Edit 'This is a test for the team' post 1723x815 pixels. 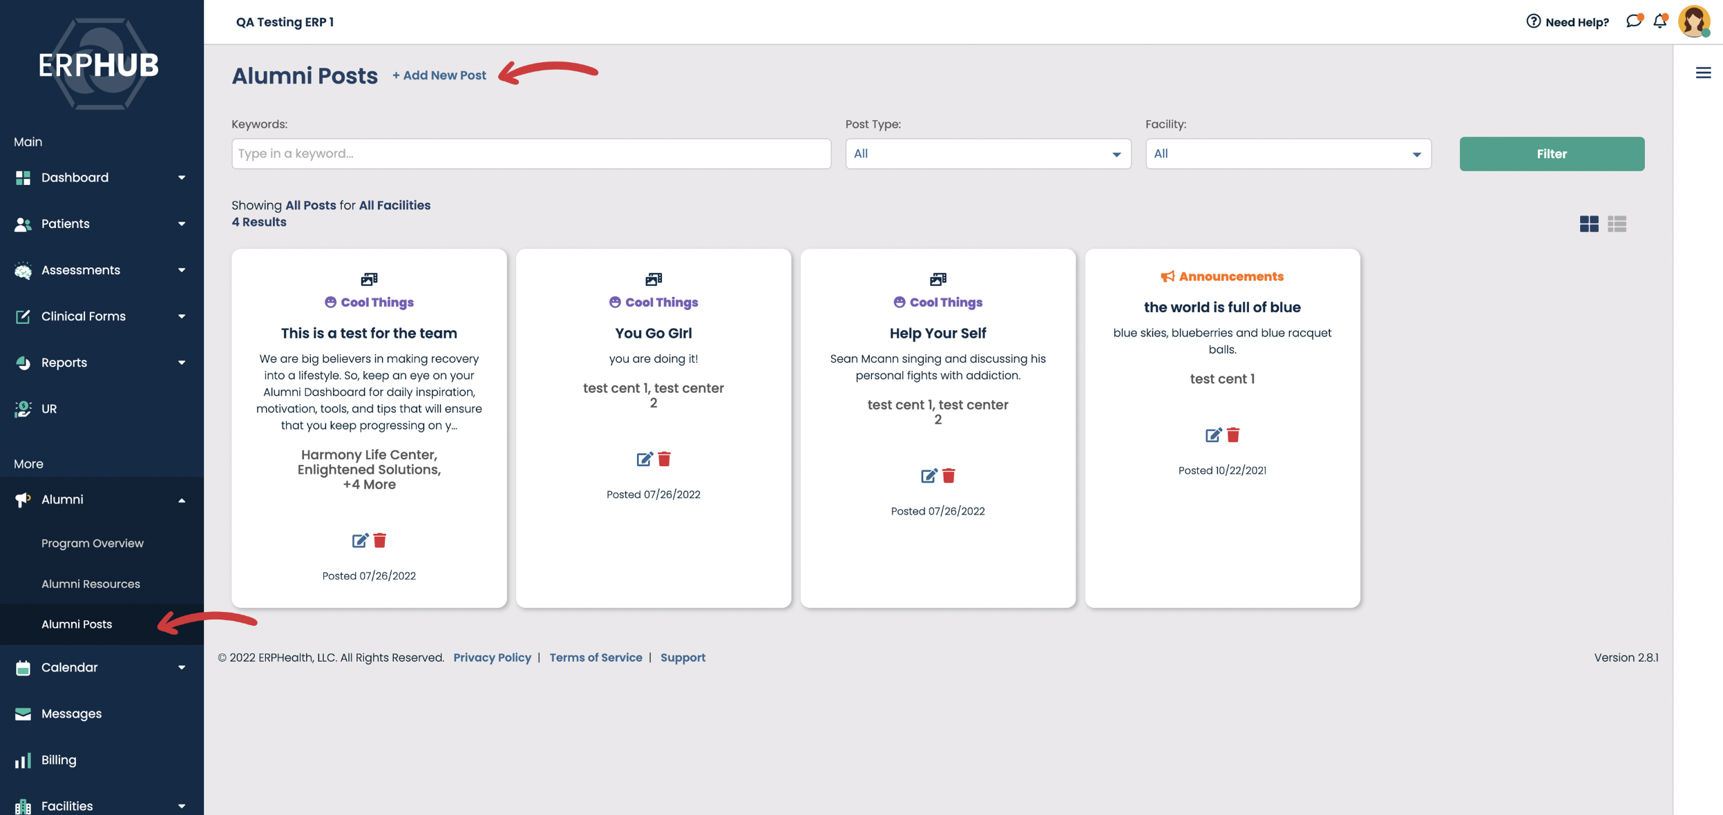(359, 541)
